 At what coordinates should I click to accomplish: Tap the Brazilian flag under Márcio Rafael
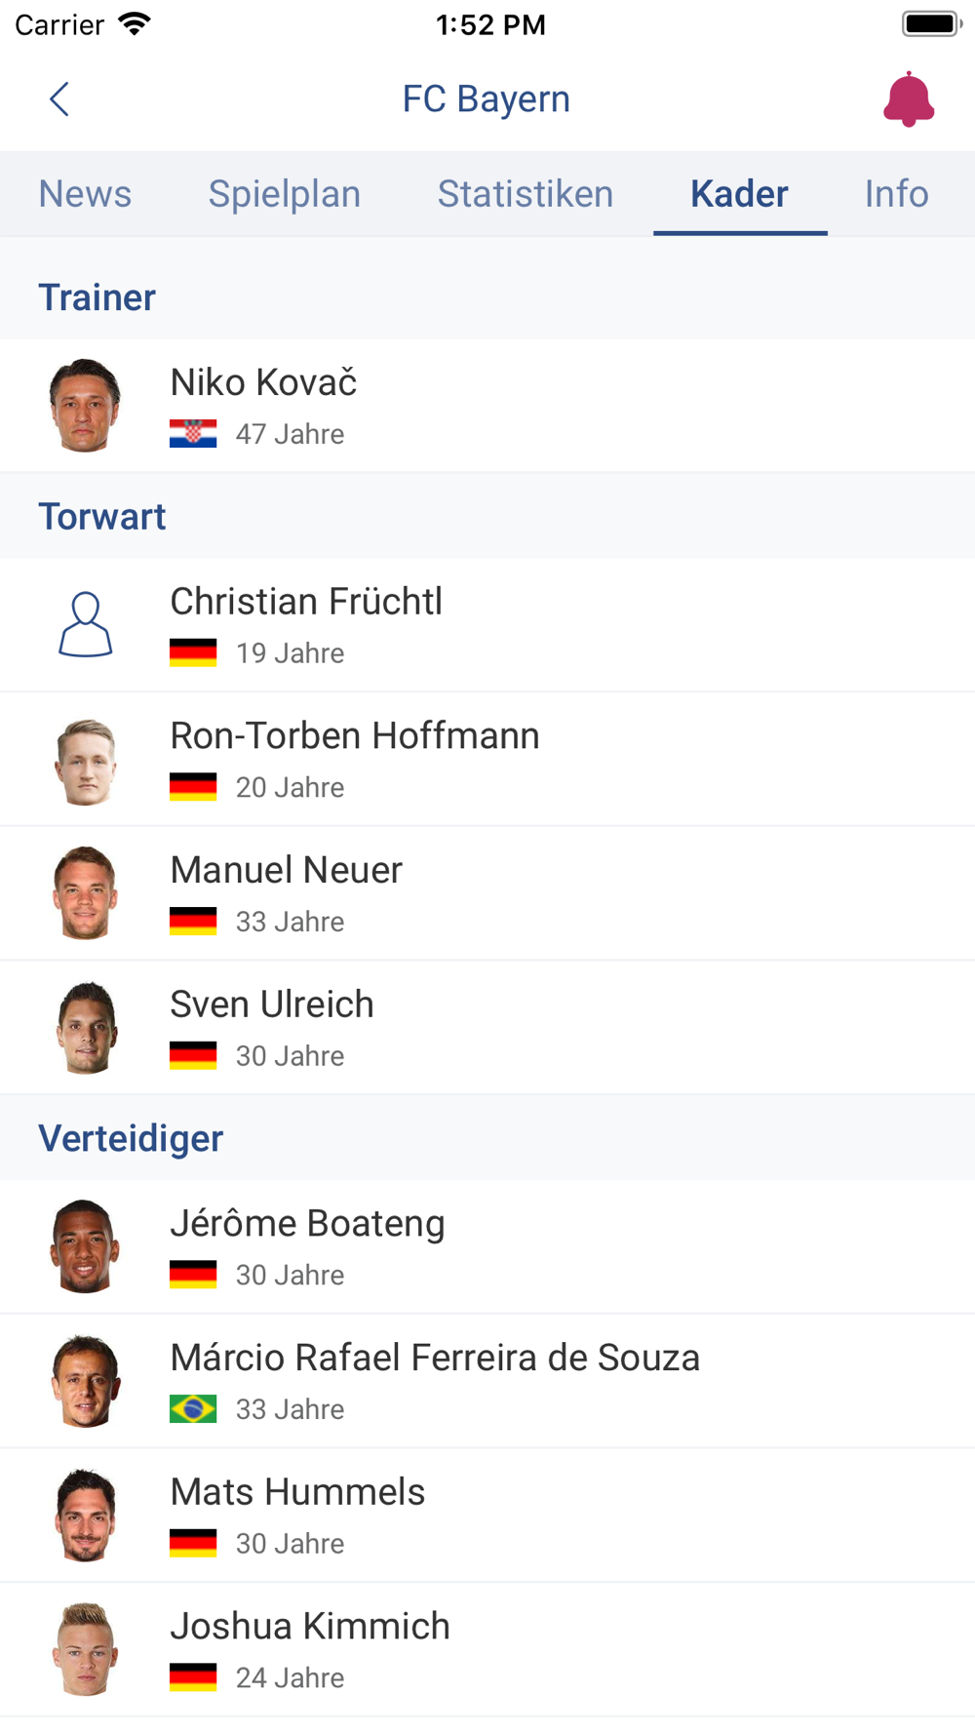point(193,1408)
